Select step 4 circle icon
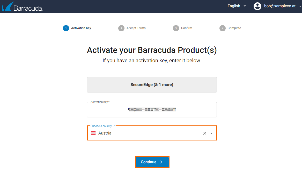Screen dimensions: 302x170 [x=223, y=28]
